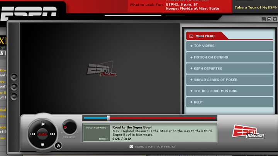The image size is (278, 156).
Task: Stop playback with the square stop button
Action: pyautogui.click(x=42, y=144)
